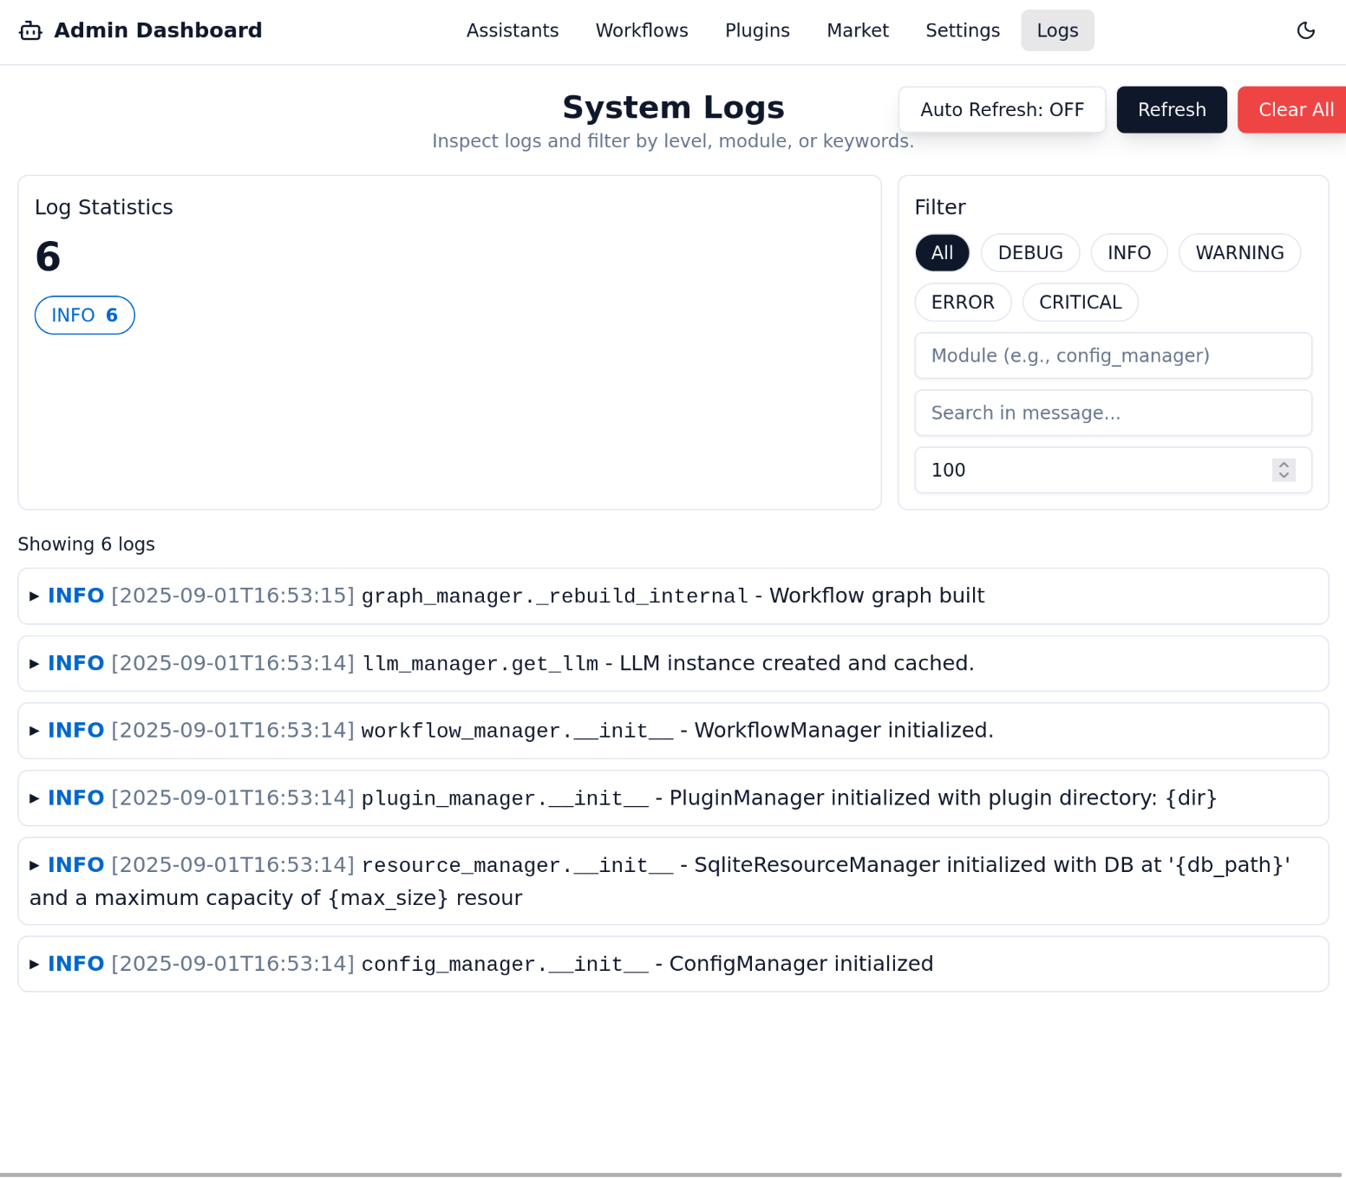Image resolution: width=1346 pixels, height=1178 pixels.
Task: Go to the Plugins page
Action: click(x=756, y=31)
